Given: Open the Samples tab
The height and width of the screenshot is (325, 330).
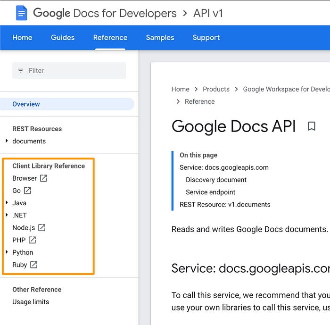Looking at the screenshot, I should pos(160,37).
